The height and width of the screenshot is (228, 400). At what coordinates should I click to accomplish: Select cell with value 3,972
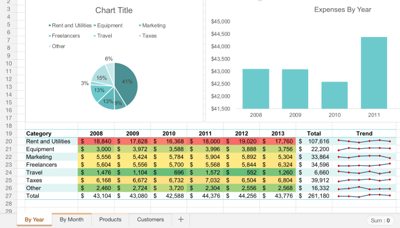[x=132, y=149]
